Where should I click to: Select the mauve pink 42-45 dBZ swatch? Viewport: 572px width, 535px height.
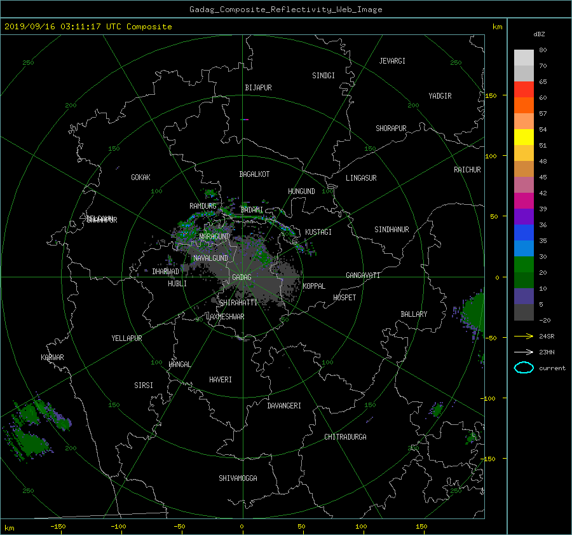[524, 185]
